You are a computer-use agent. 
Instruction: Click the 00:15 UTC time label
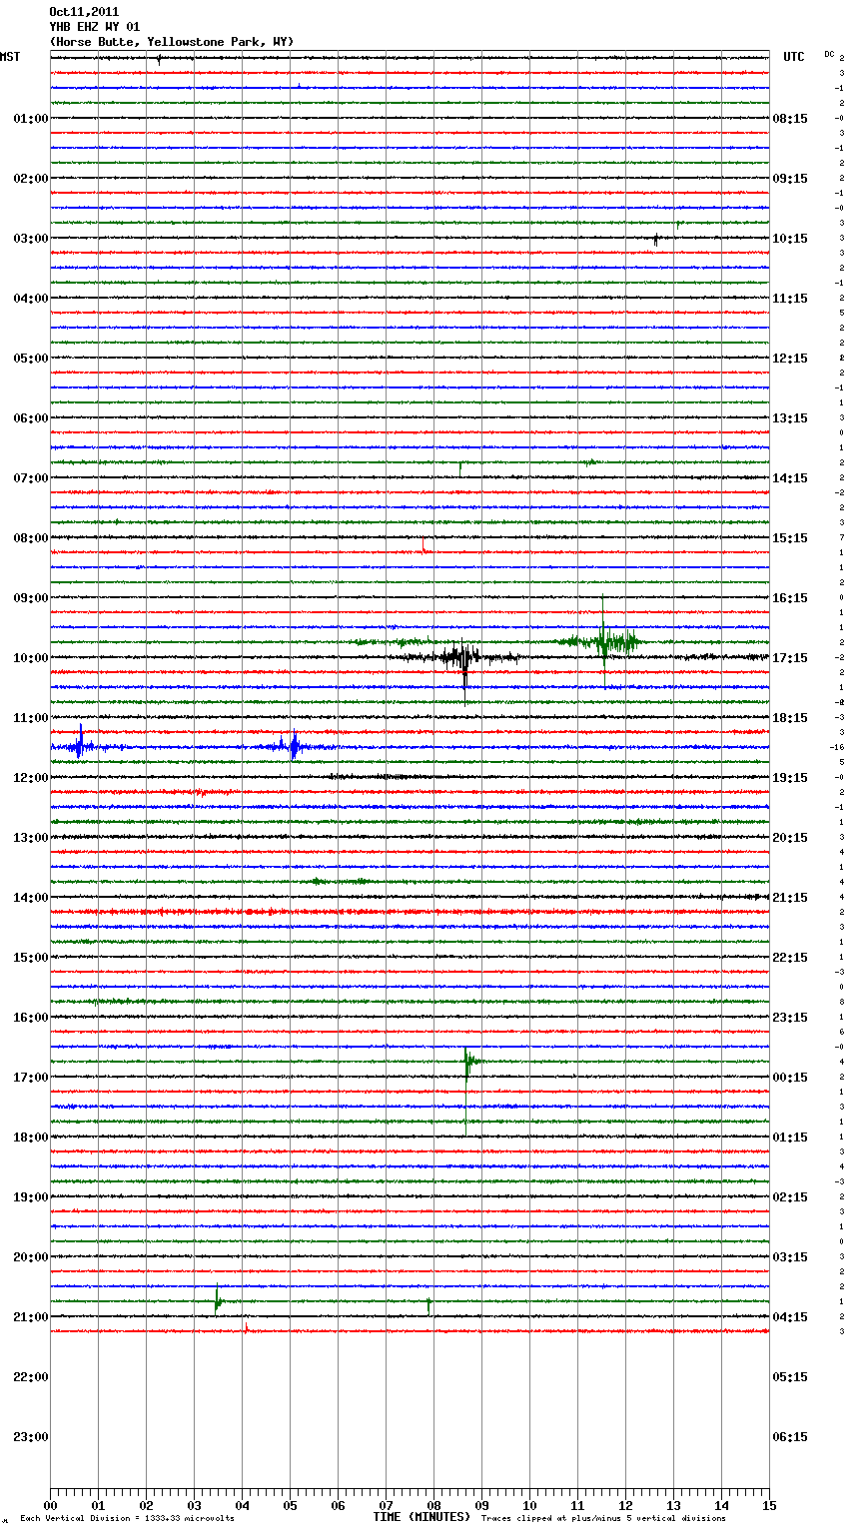[x=790, y=1078]
